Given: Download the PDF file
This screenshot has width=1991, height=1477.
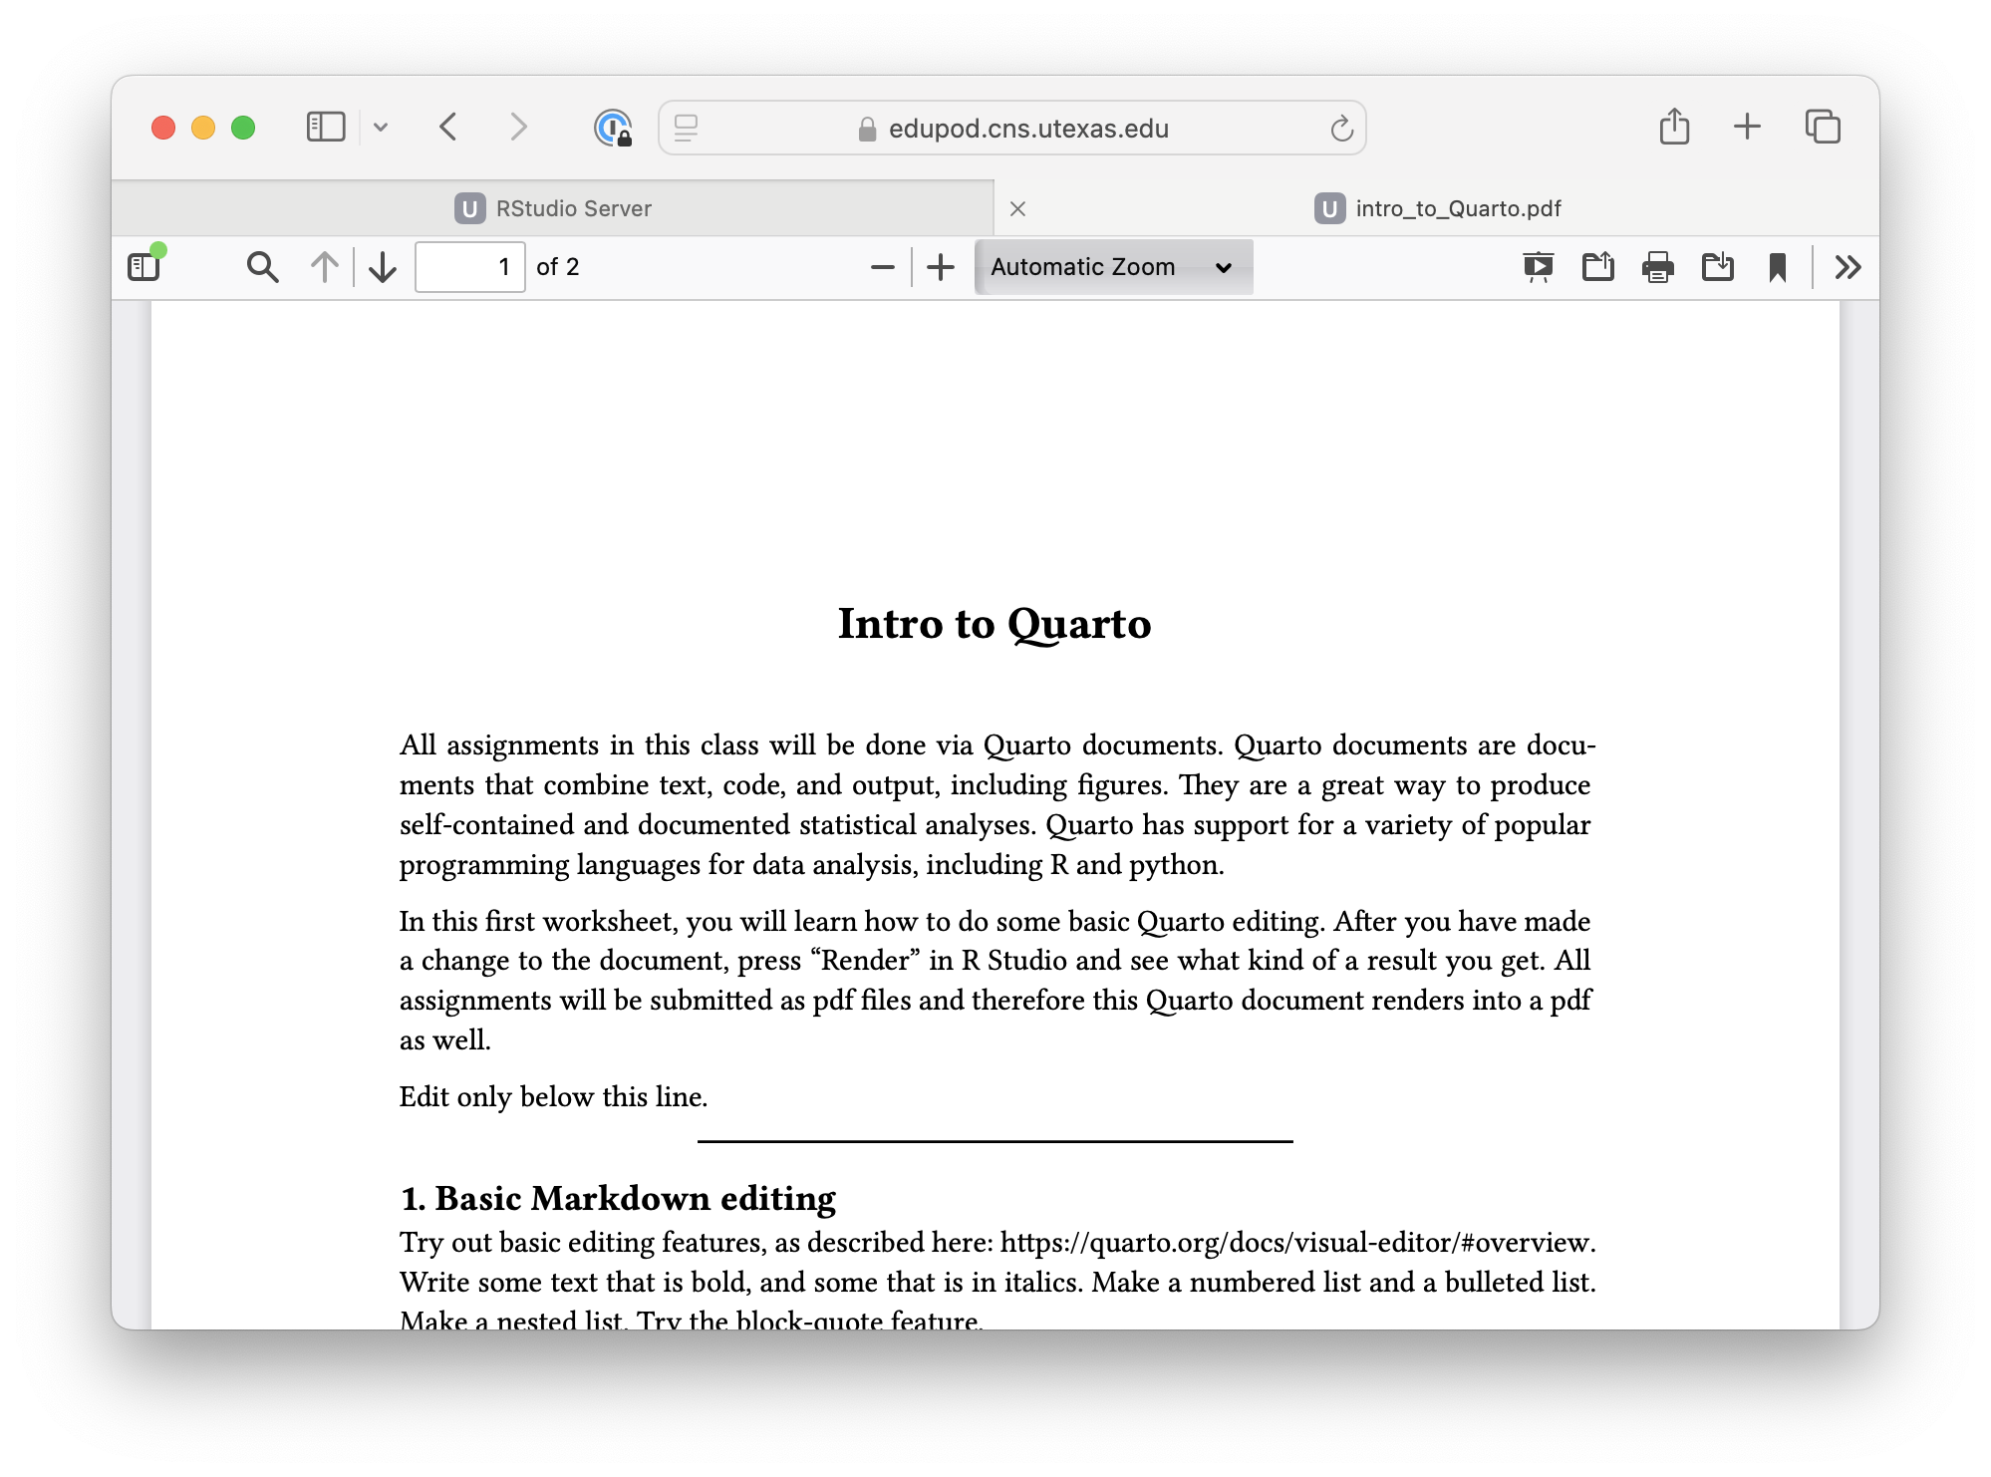Looking at the screenshot, I should click(x=1718, y=267).
